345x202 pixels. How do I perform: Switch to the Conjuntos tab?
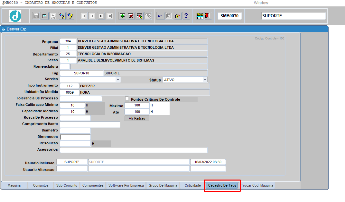[41, 185]
